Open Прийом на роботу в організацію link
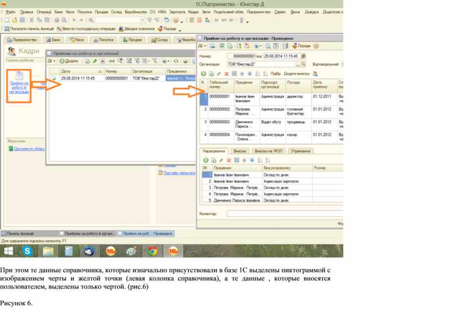Image resolution: width=459 pixels, height=316 pixels. (19, 88)
